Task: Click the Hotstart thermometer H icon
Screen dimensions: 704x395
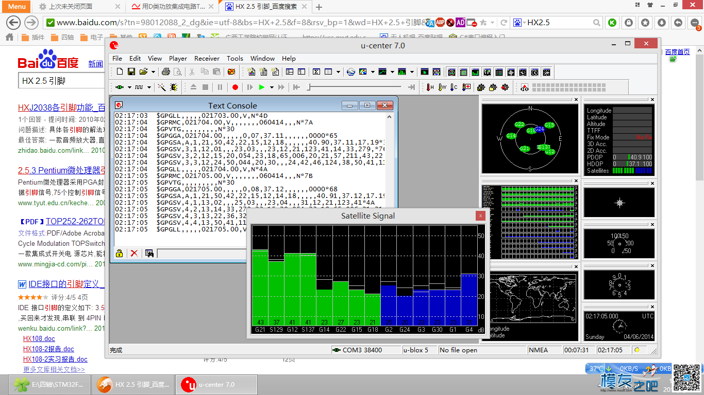Action: 430,87
